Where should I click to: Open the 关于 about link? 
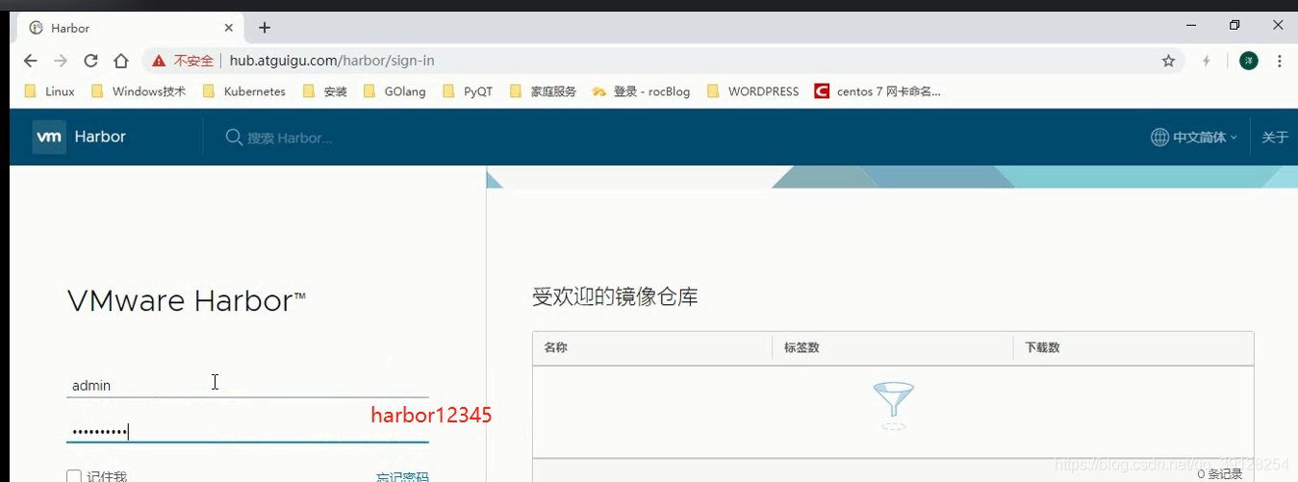1275,138
